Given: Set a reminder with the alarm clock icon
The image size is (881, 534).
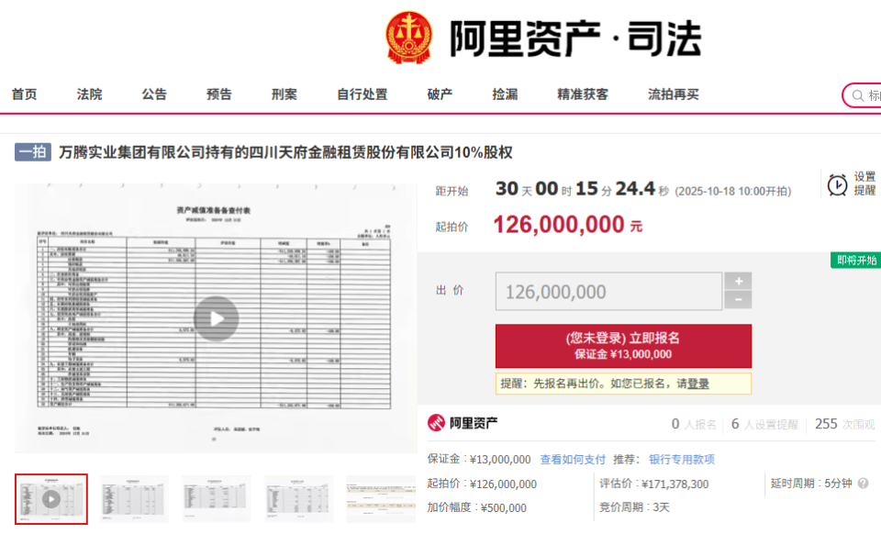Looking at the screenshot, I should click(837, 184).
